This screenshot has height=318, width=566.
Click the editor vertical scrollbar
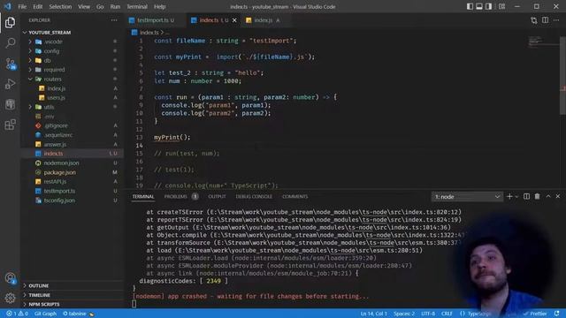562,76
